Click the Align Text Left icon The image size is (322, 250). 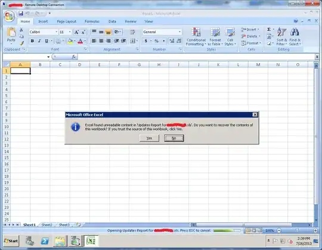click(94, 41)
